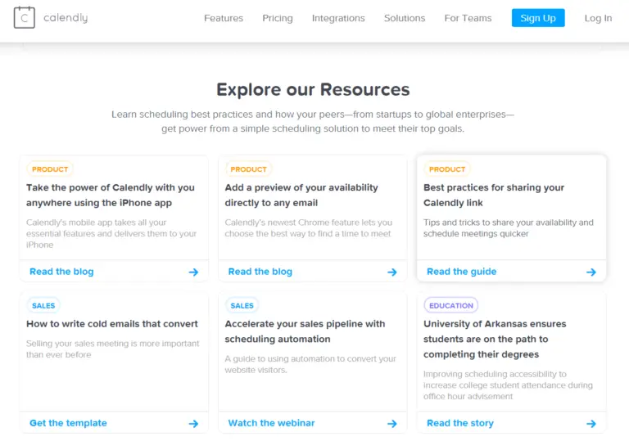Open the Integrations nav item
Screen dimensions: 629x441
click(x=338, y=18)
